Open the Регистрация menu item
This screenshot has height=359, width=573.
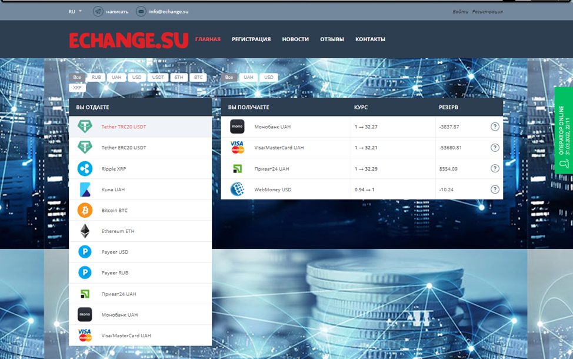[251, 39]
